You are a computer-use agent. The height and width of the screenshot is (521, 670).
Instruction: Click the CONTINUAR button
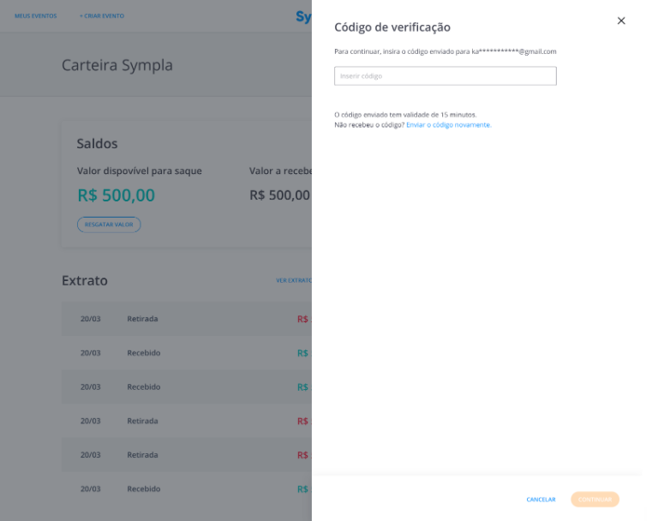tap(595, 500)
